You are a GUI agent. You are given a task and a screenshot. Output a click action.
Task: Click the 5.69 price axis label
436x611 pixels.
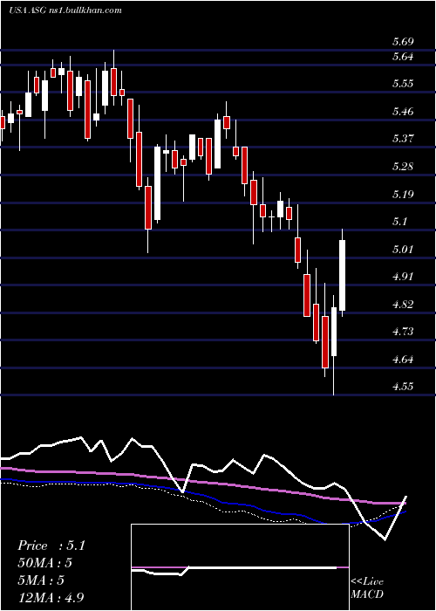[403, 42]
